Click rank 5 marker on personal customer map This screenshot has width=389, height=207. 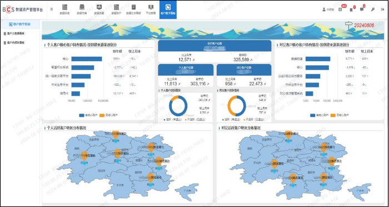pos(117,154)
